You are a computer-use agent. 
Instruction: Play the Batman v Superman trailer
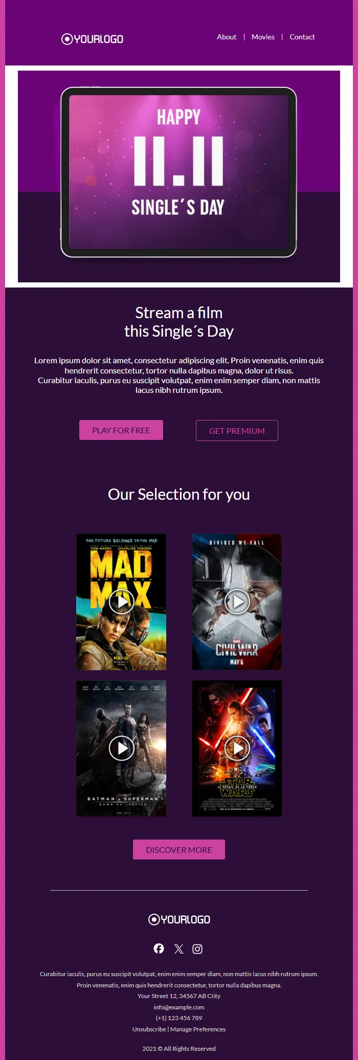coord(122,748)
